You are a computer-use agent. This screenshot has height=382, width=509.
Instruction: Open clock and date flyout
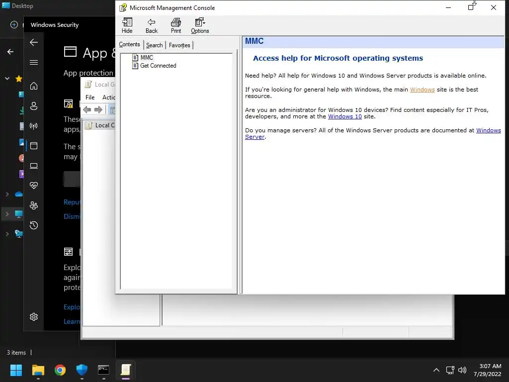(x=487, y=370)
